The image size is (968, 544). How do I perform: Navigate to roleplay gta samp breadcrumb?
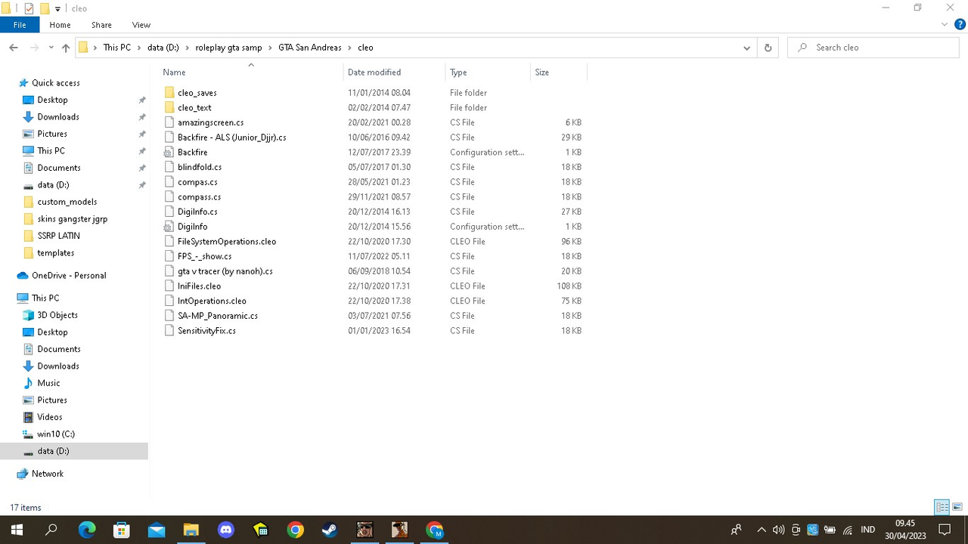[228, 48]
